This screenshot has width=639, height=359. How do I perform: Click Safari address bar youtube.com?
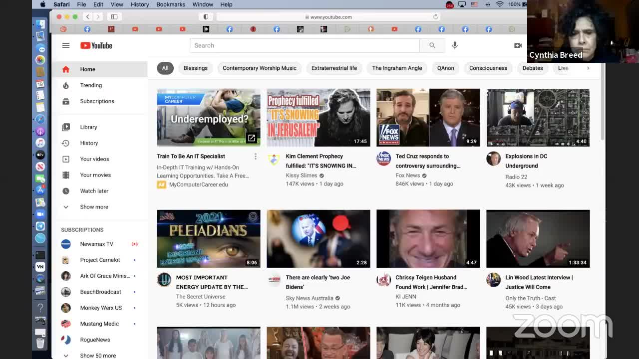pos(328,17)
